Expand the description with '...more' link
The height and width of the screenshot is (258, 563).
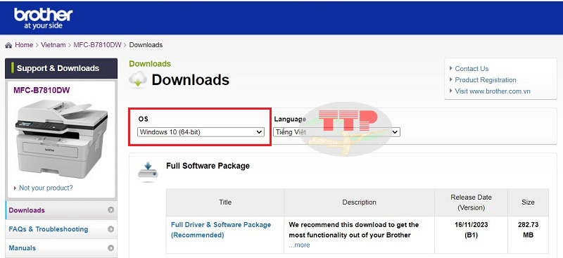(x=299, y=245)
